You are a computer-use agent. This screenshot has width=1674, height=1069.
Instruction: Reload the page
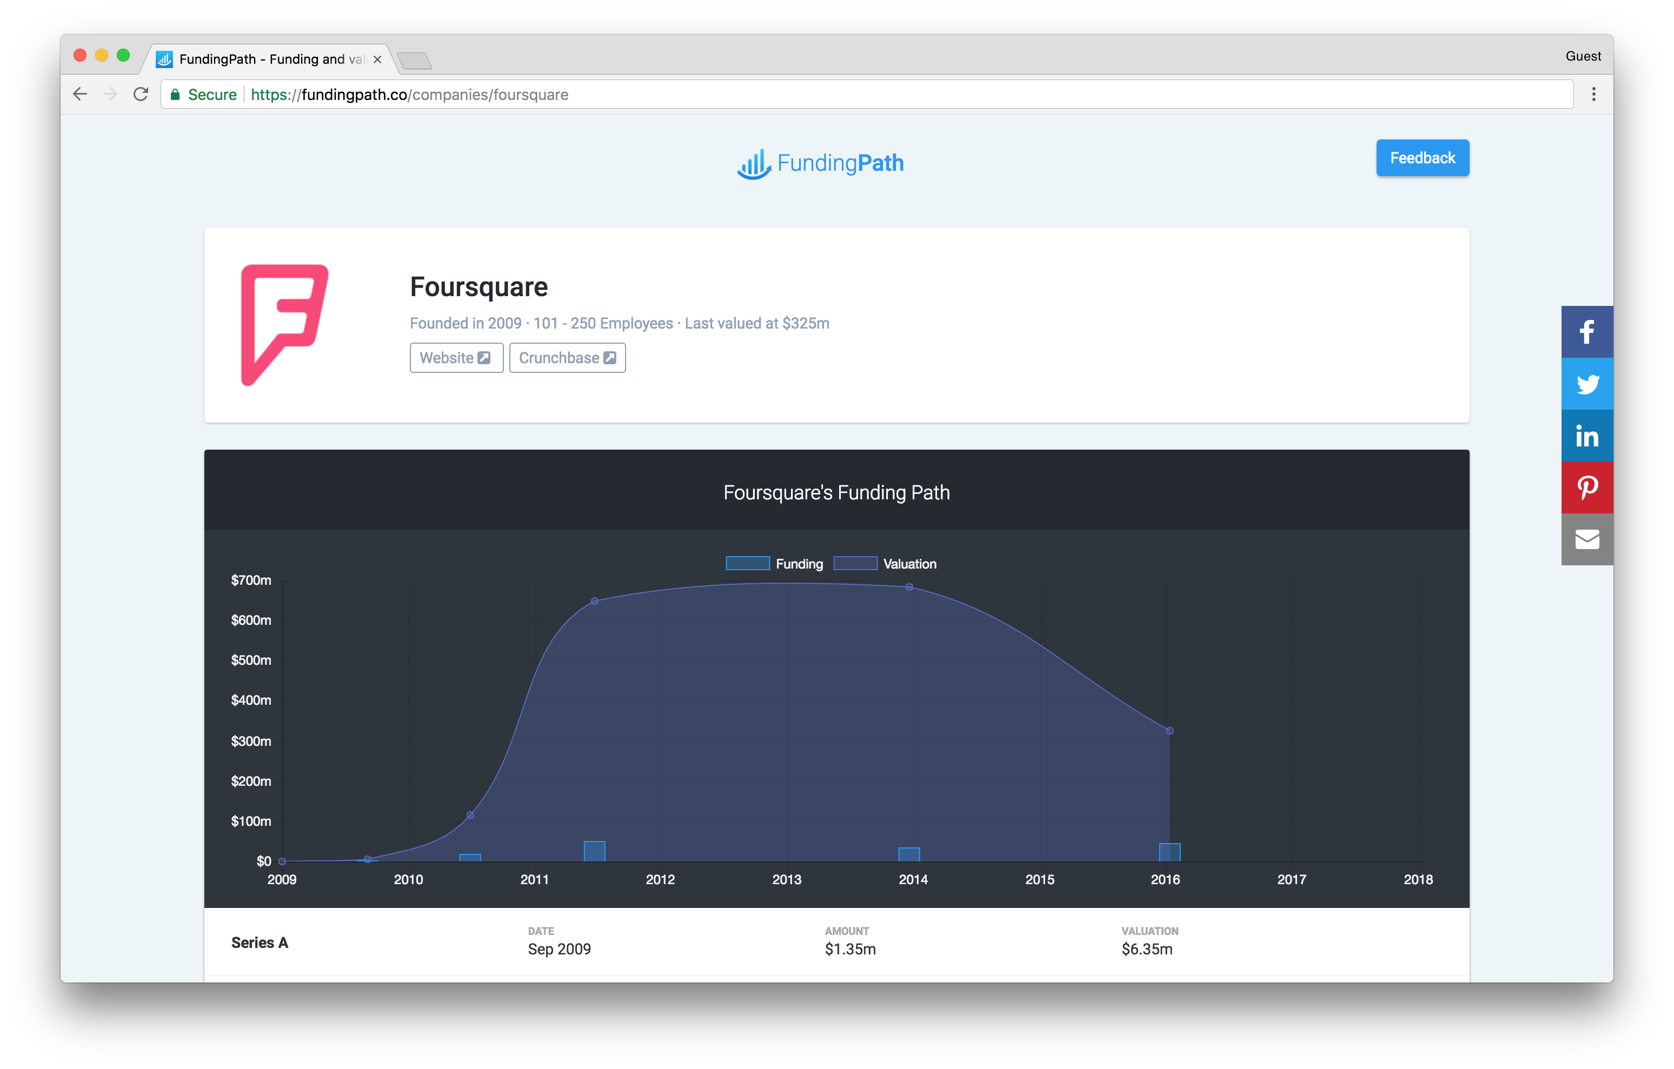[141, 95]
